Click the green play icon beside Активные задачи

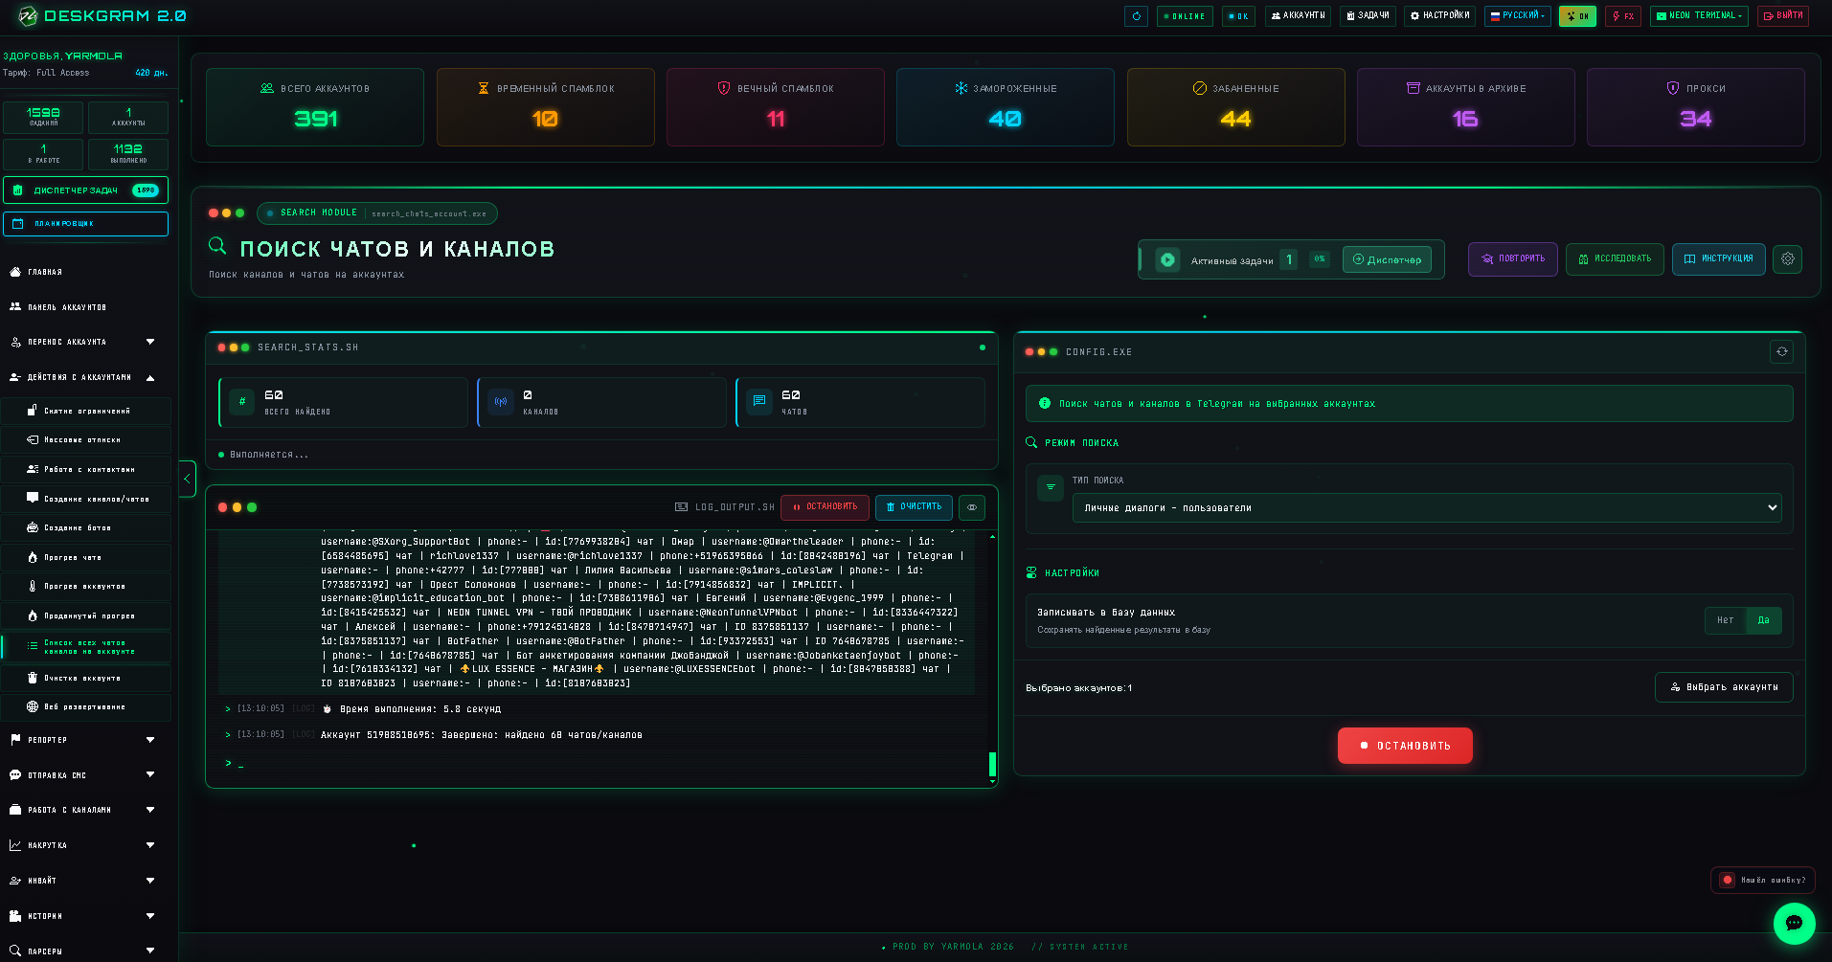(1167, 259)
